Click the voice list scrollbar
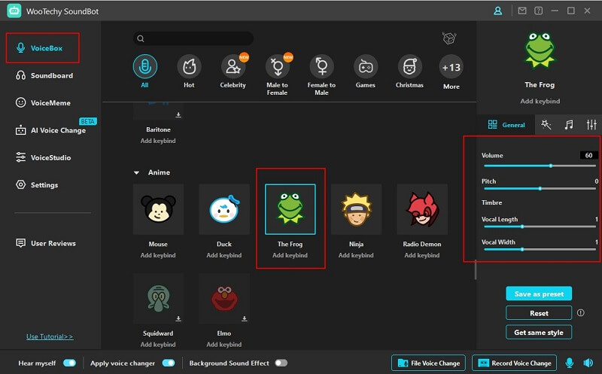The height and width of the screenshot is (374, 602). 476,269
